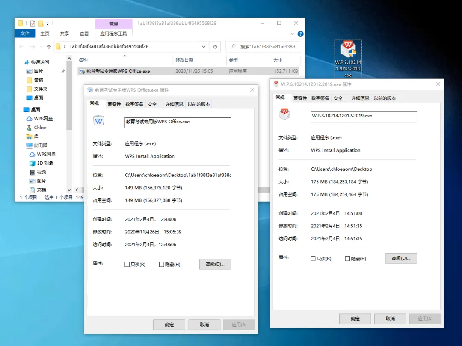Click the sidebar scroll down arrow
This screenshot has height=346, width=462.
(69, 190)
